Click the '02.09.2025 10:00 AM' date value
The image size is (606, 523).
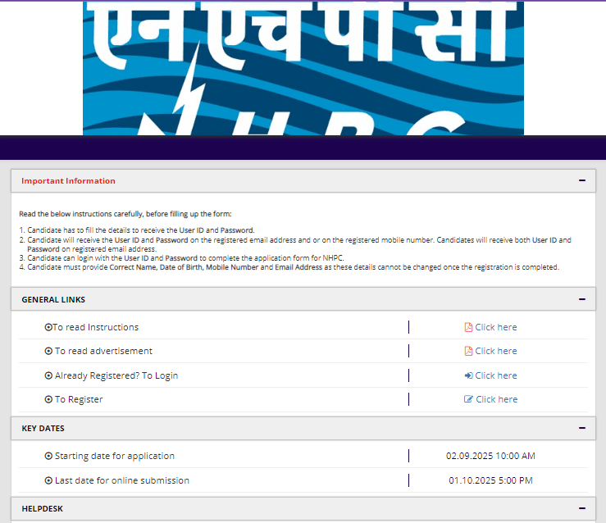490,456
